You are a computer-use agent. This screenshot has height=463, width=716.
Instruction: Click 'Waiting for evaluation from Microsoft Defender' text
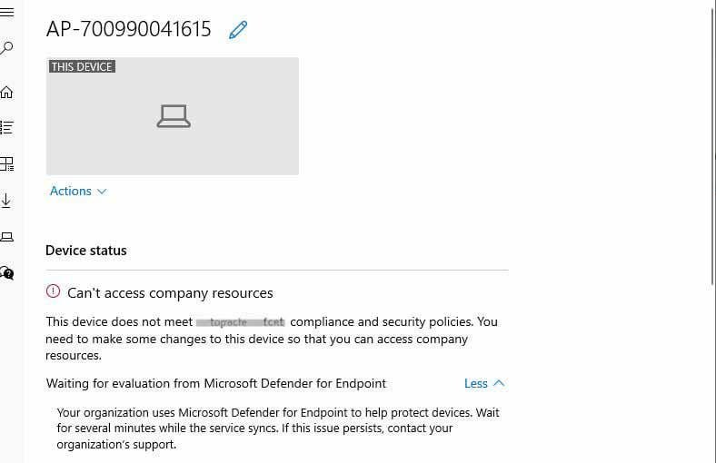(x=216, y=384)
